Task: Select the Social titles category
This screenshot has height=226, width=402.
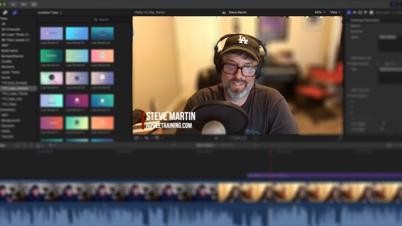Action: (6, 77)
